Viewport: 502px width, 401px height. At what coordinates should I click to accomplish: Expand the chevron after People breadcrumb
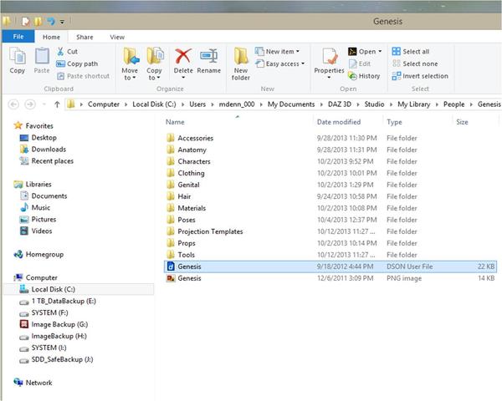click(471, 104)
